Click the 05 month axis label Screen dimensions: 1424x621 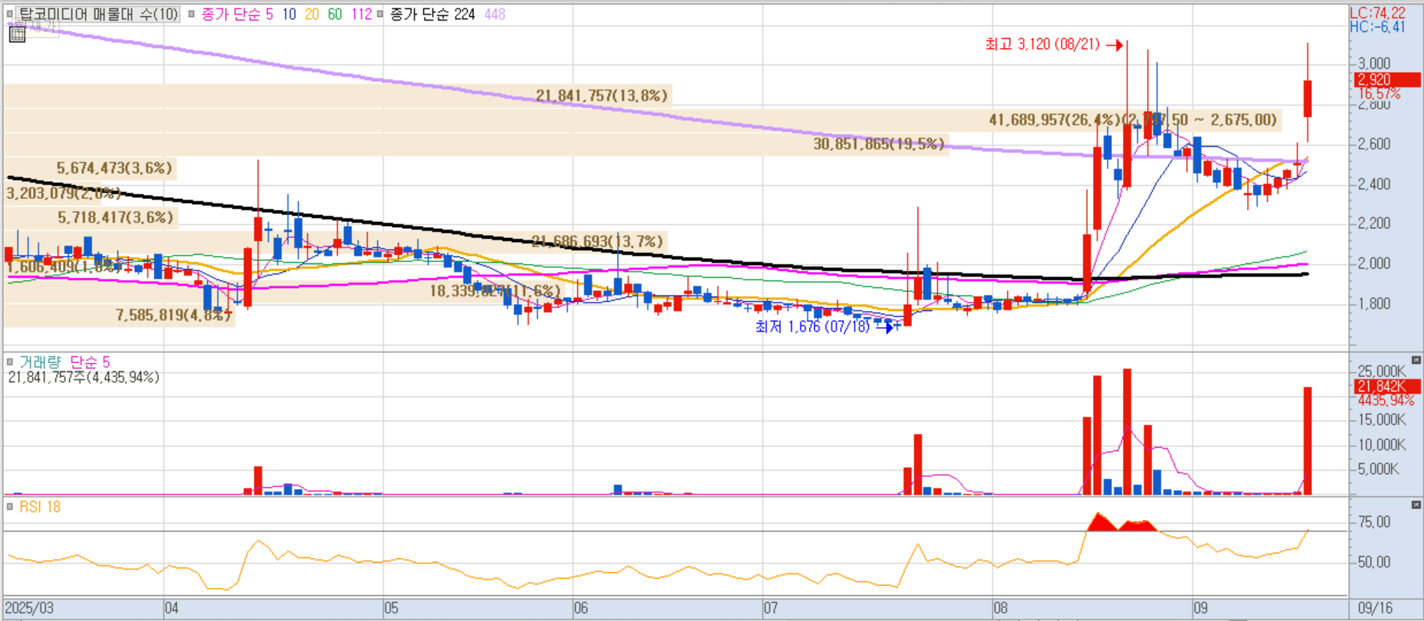[392, 608]
